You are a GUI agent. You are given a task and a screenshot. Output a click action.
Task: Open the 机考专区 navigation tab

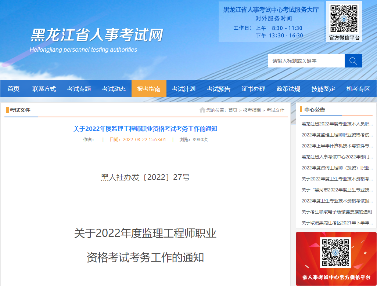358,89
